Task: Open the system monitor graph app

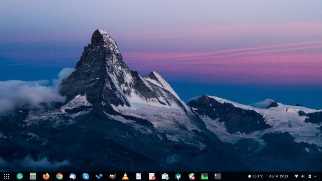Action: click(x=204, y=176)
